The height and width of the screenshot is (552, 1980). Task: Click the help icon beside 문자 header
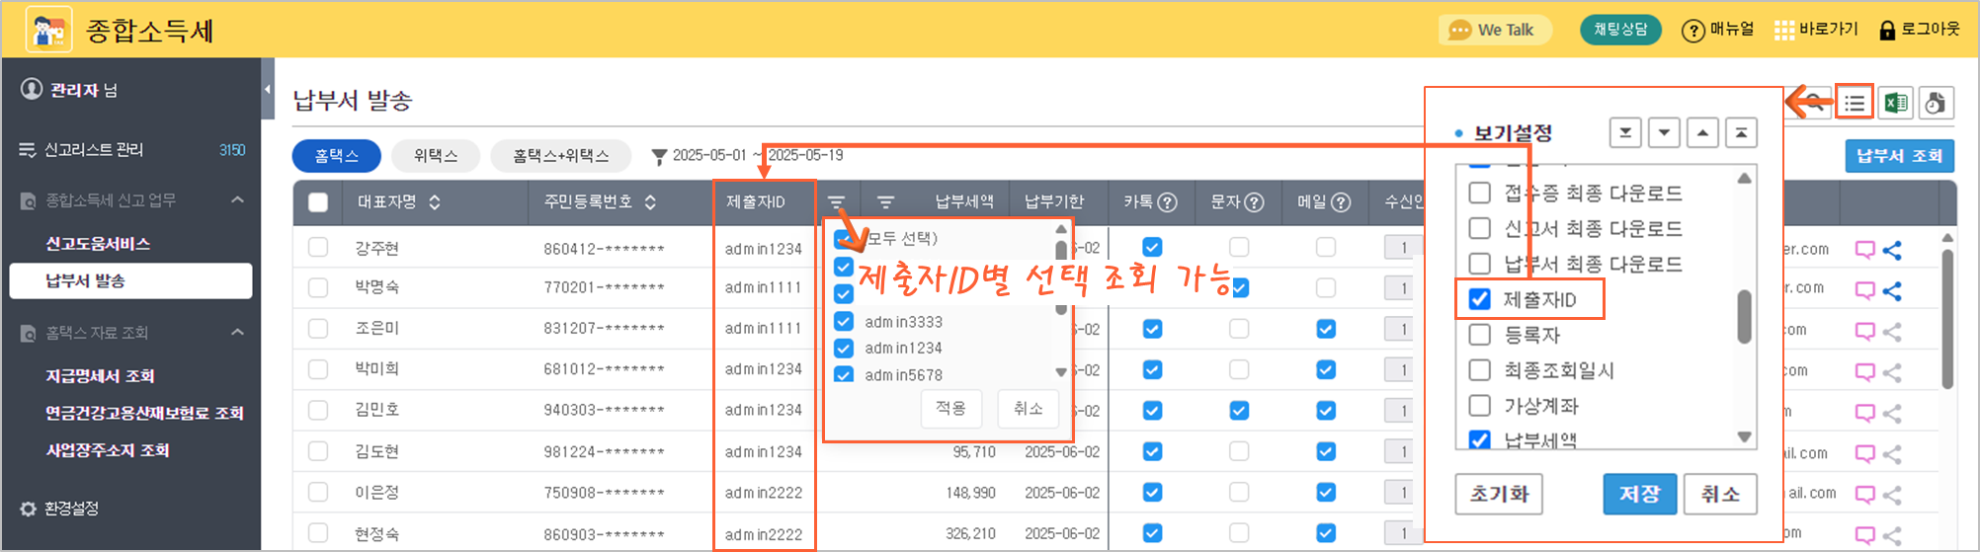pos(1254,202)
